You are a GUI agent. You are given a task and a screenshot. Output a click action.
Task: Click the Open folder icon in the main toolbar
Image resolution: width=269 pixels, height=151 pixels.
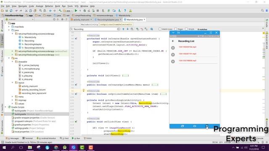pos(3,10)
